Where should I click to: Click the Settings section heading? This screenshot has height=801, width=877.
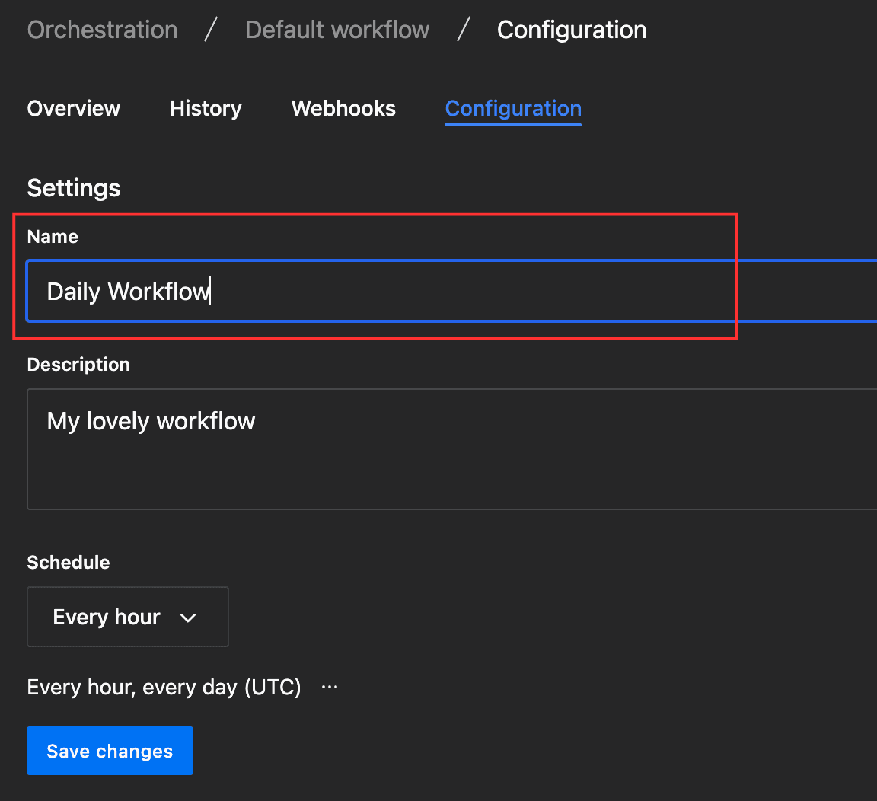pyautogui.click(x=73, y=188)
